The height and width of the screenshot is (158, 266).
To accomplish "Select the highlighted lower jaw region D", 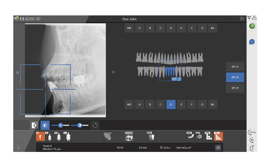I will coord(171,105).
